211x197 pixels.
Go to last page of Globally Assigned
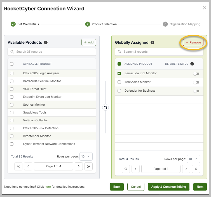point(196,169)
